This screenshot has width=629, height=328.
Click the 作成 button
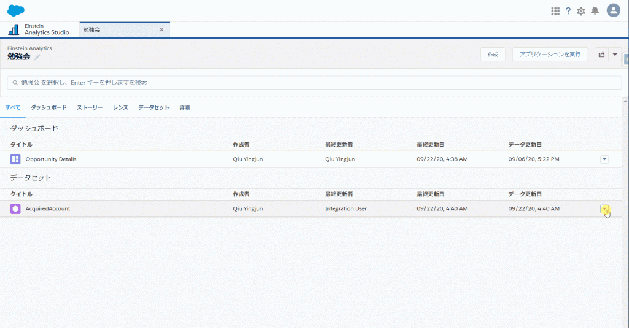pos(493,55)
